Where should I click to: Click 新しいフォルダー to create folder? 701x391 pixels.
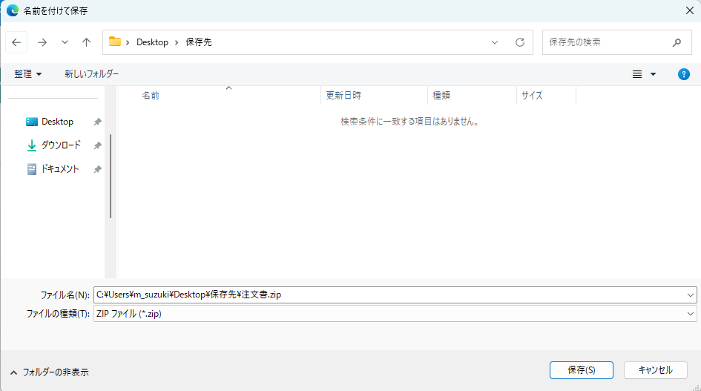point(91,74)
